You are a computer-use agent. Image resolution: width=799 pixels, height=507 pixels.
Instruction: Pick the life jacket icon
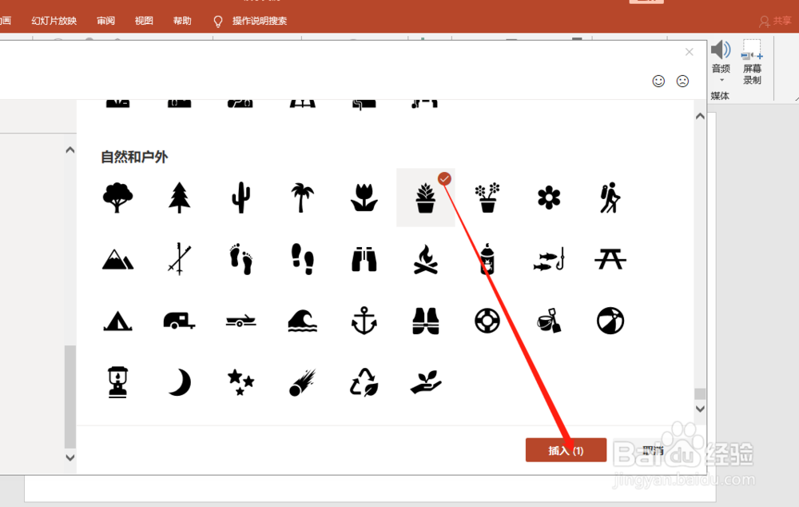tap(426, 321)
